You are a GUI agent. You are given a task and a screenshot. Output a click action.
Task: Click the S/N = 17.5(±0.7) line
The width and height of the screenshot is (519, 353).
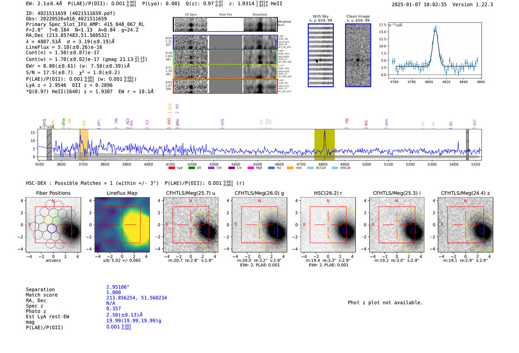[x=73, y=73]
